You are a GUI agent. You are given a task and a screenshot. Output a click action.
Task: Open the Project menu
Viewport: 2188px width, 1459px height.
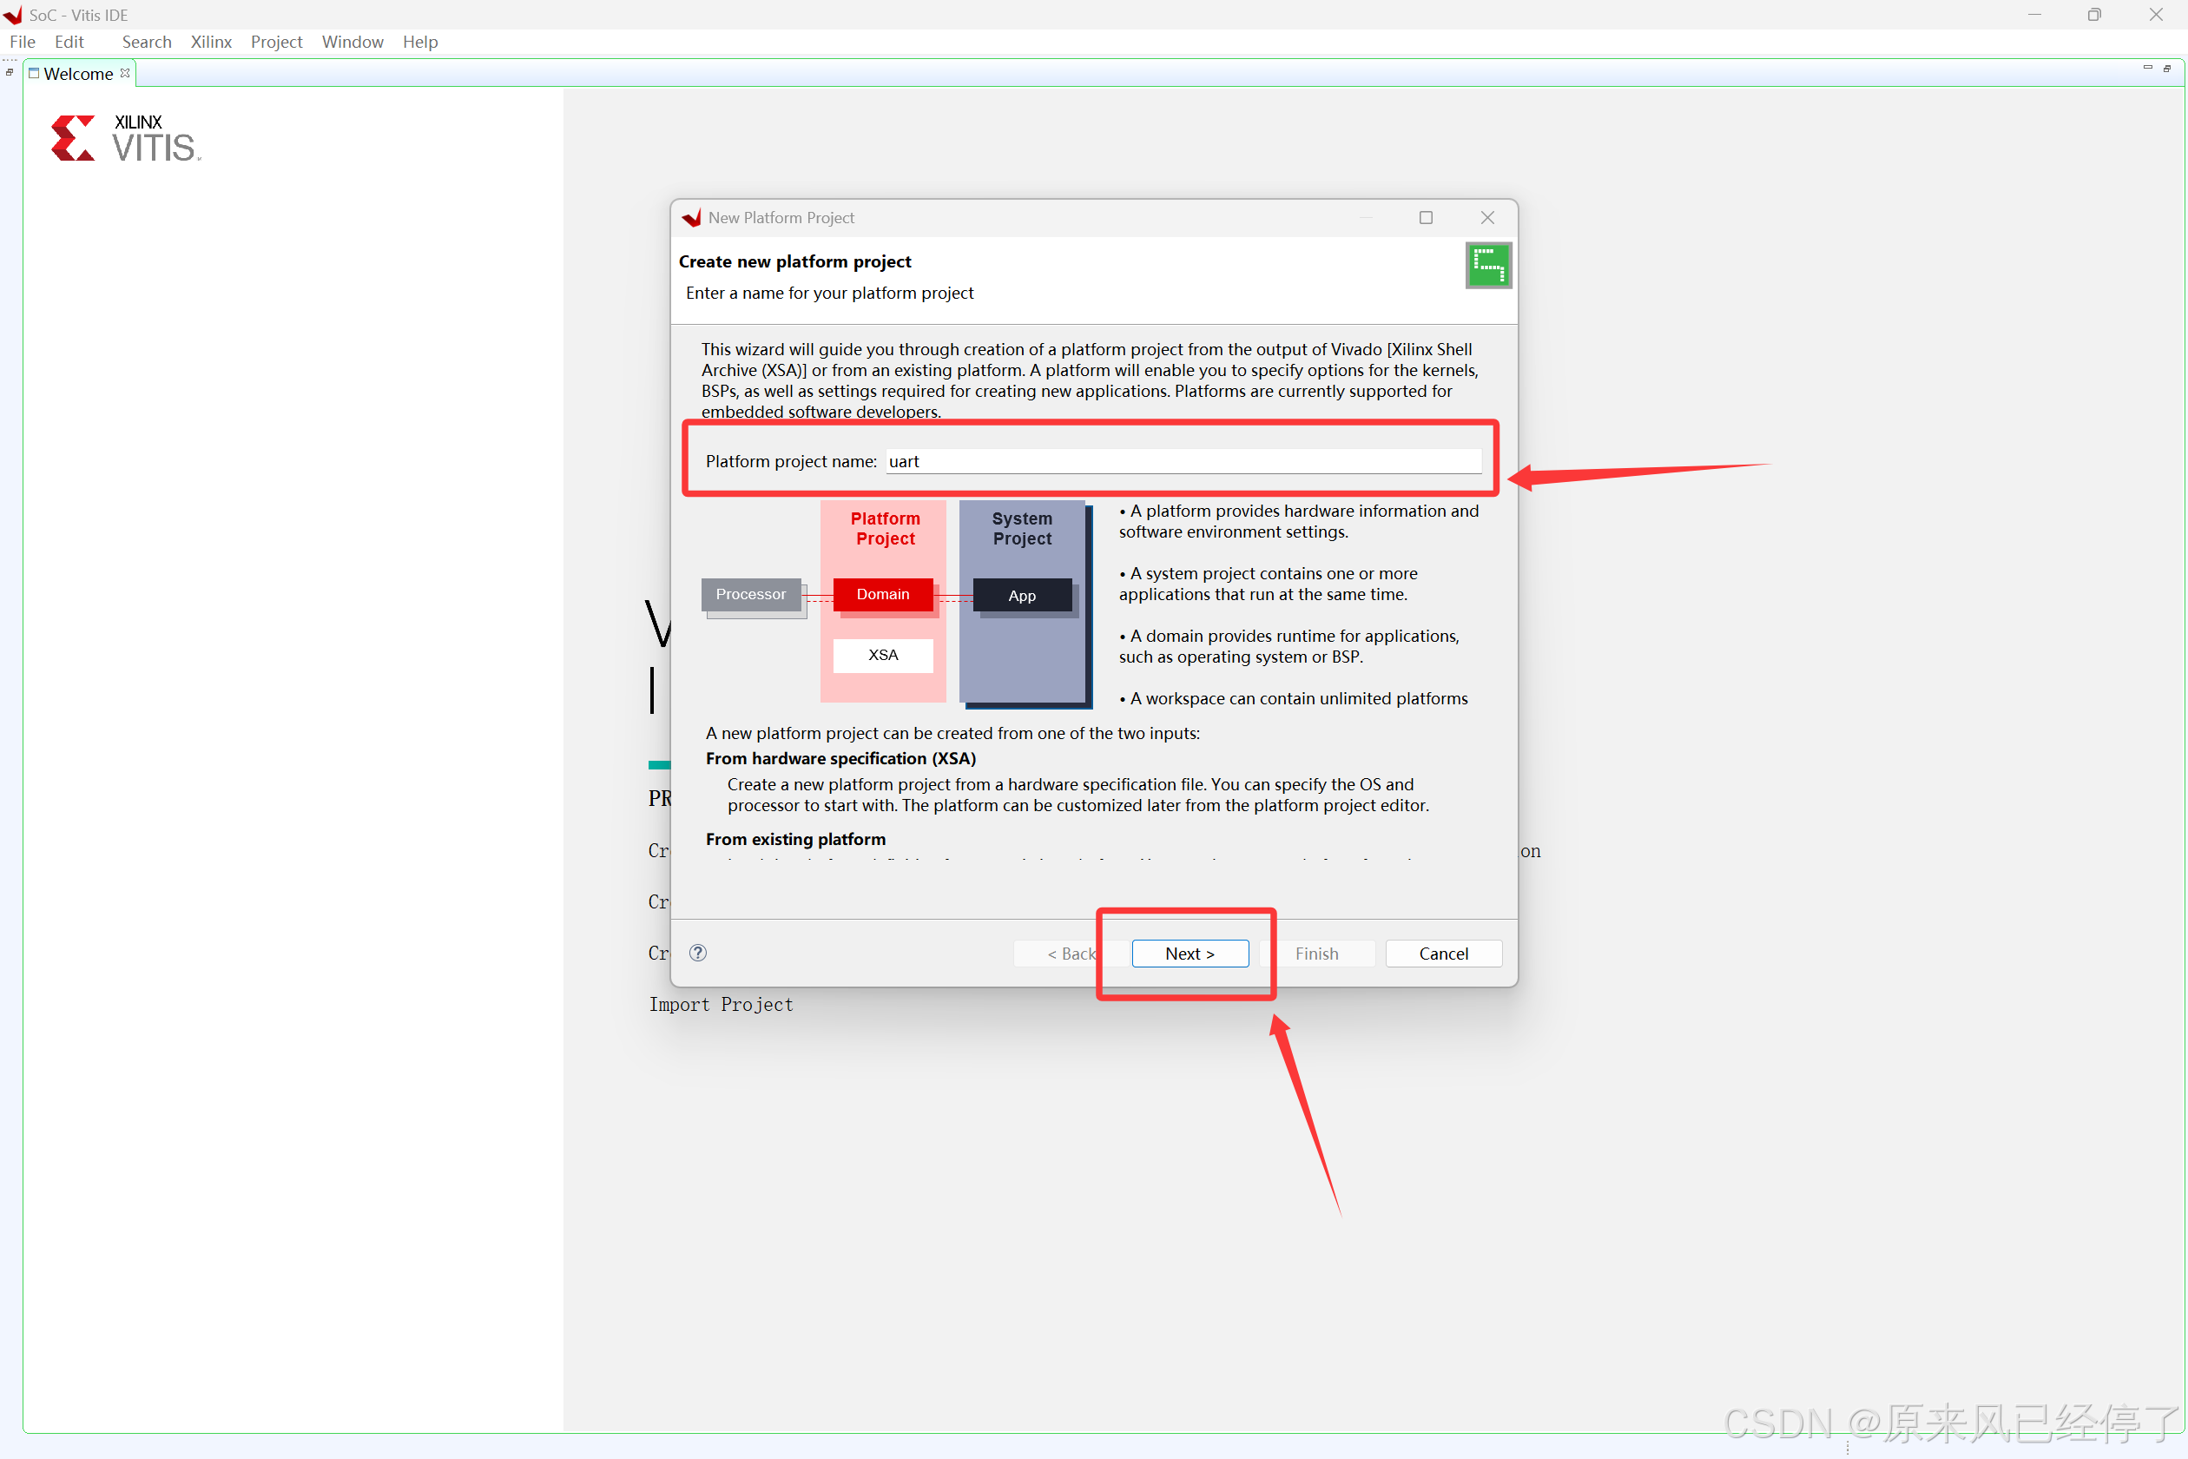click(276, 42)
